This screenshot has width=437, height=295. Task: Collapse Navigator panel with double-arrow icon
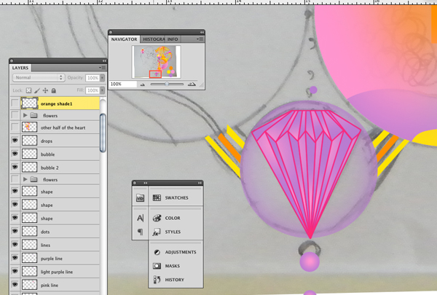[202, 32]
